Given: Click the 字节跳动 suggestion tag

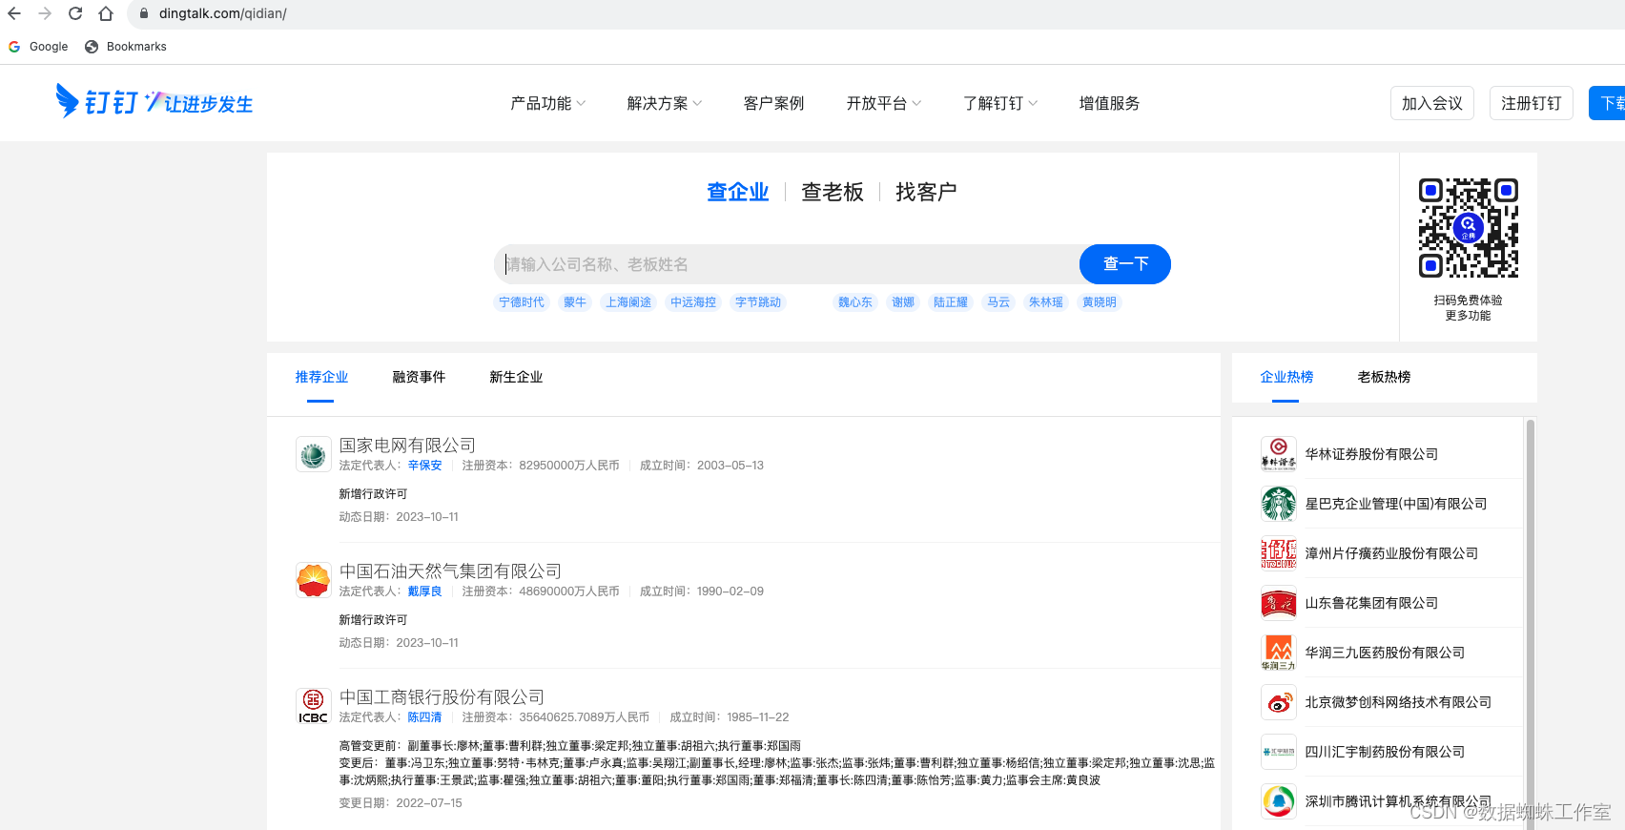Looking at the screenshot, I should (758, 302).
